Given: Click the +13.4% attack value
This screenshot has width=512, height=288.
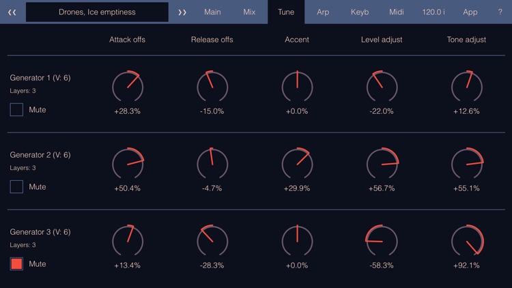Looking at the screenshot, I should 128,265.
